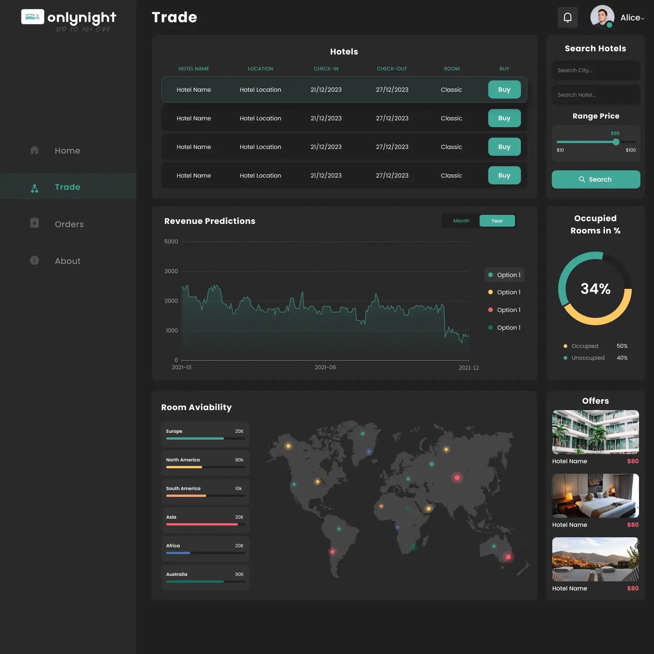Toggle the yellow Option 1 legend entry

505,292
